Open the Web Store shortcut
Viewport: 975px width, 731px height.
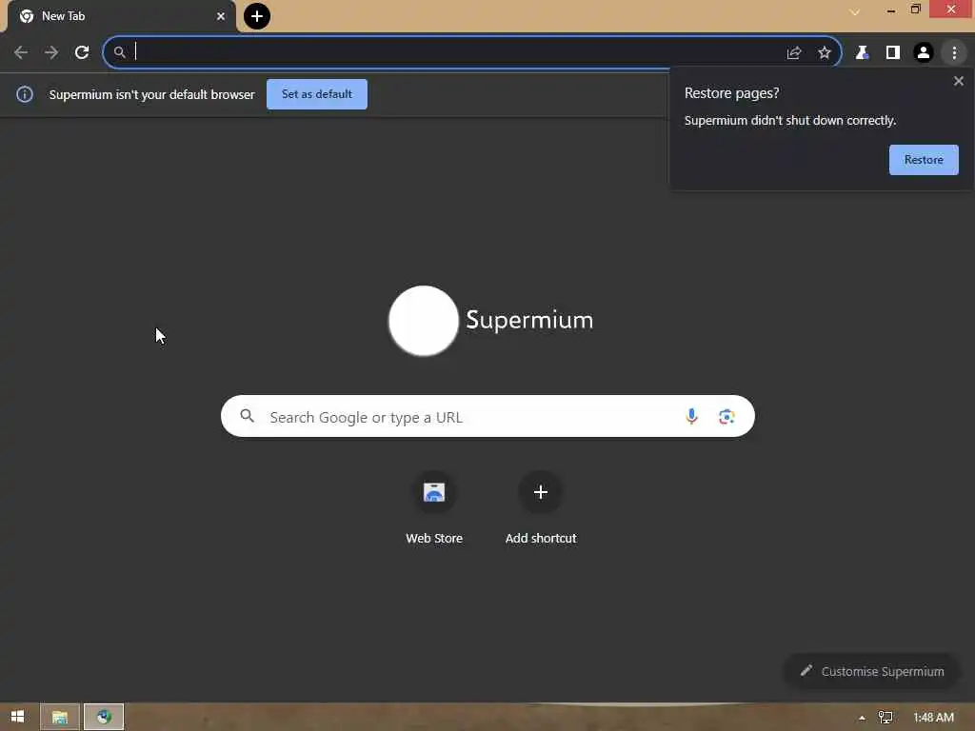434,508
